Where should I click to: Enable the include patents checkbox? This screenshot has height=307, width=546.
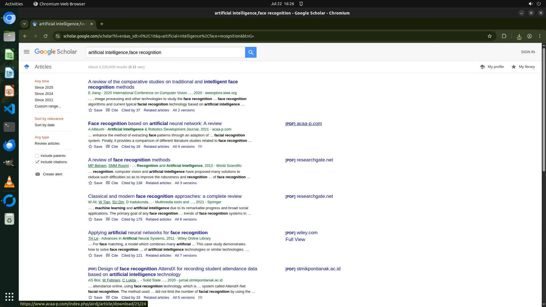coord(37,156)
